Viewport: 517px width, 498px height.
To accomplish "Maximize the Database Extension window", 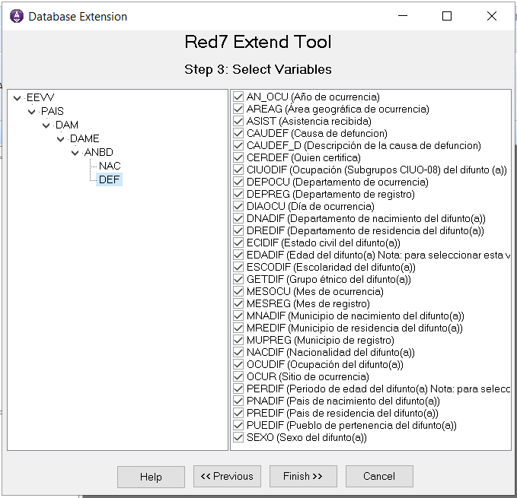I will [447, 16].
